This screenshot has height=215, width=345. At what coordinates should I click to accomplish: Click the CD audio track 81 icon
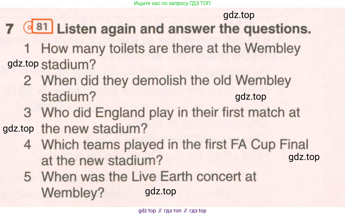[38, 27]
